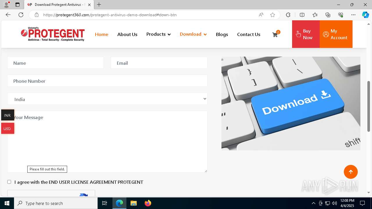Open Edge Settings and more menu

click(353, 15)
